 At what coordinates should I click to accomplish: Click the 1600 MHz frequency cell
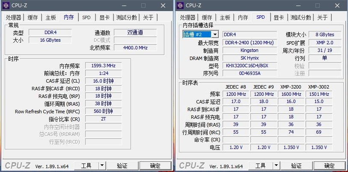(x=291, y=94)
